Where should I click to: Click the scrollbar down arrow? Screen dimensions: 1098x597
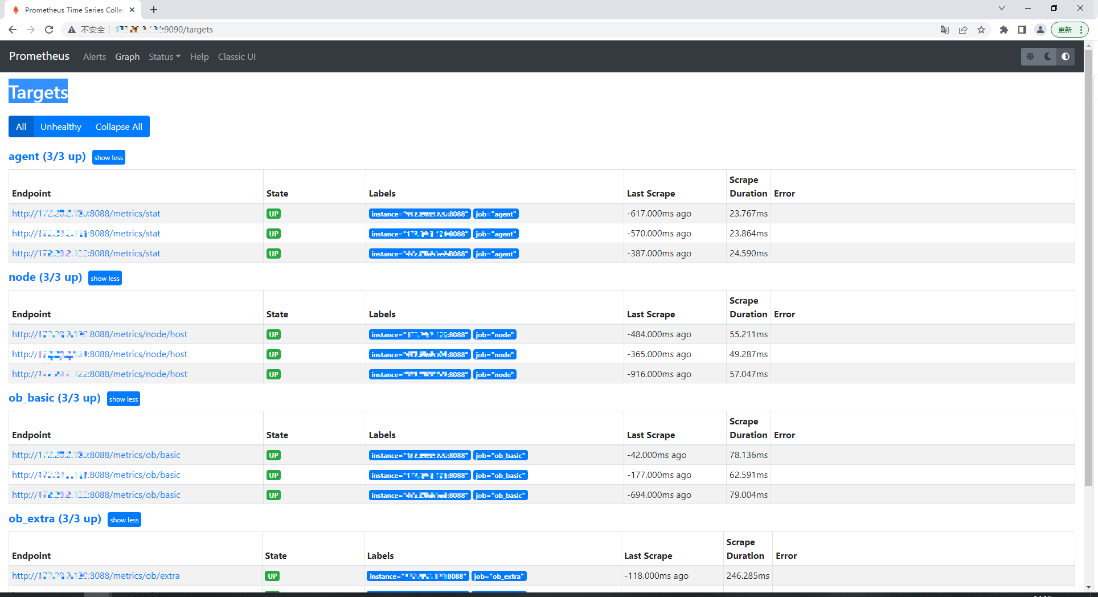(1088, 587)
